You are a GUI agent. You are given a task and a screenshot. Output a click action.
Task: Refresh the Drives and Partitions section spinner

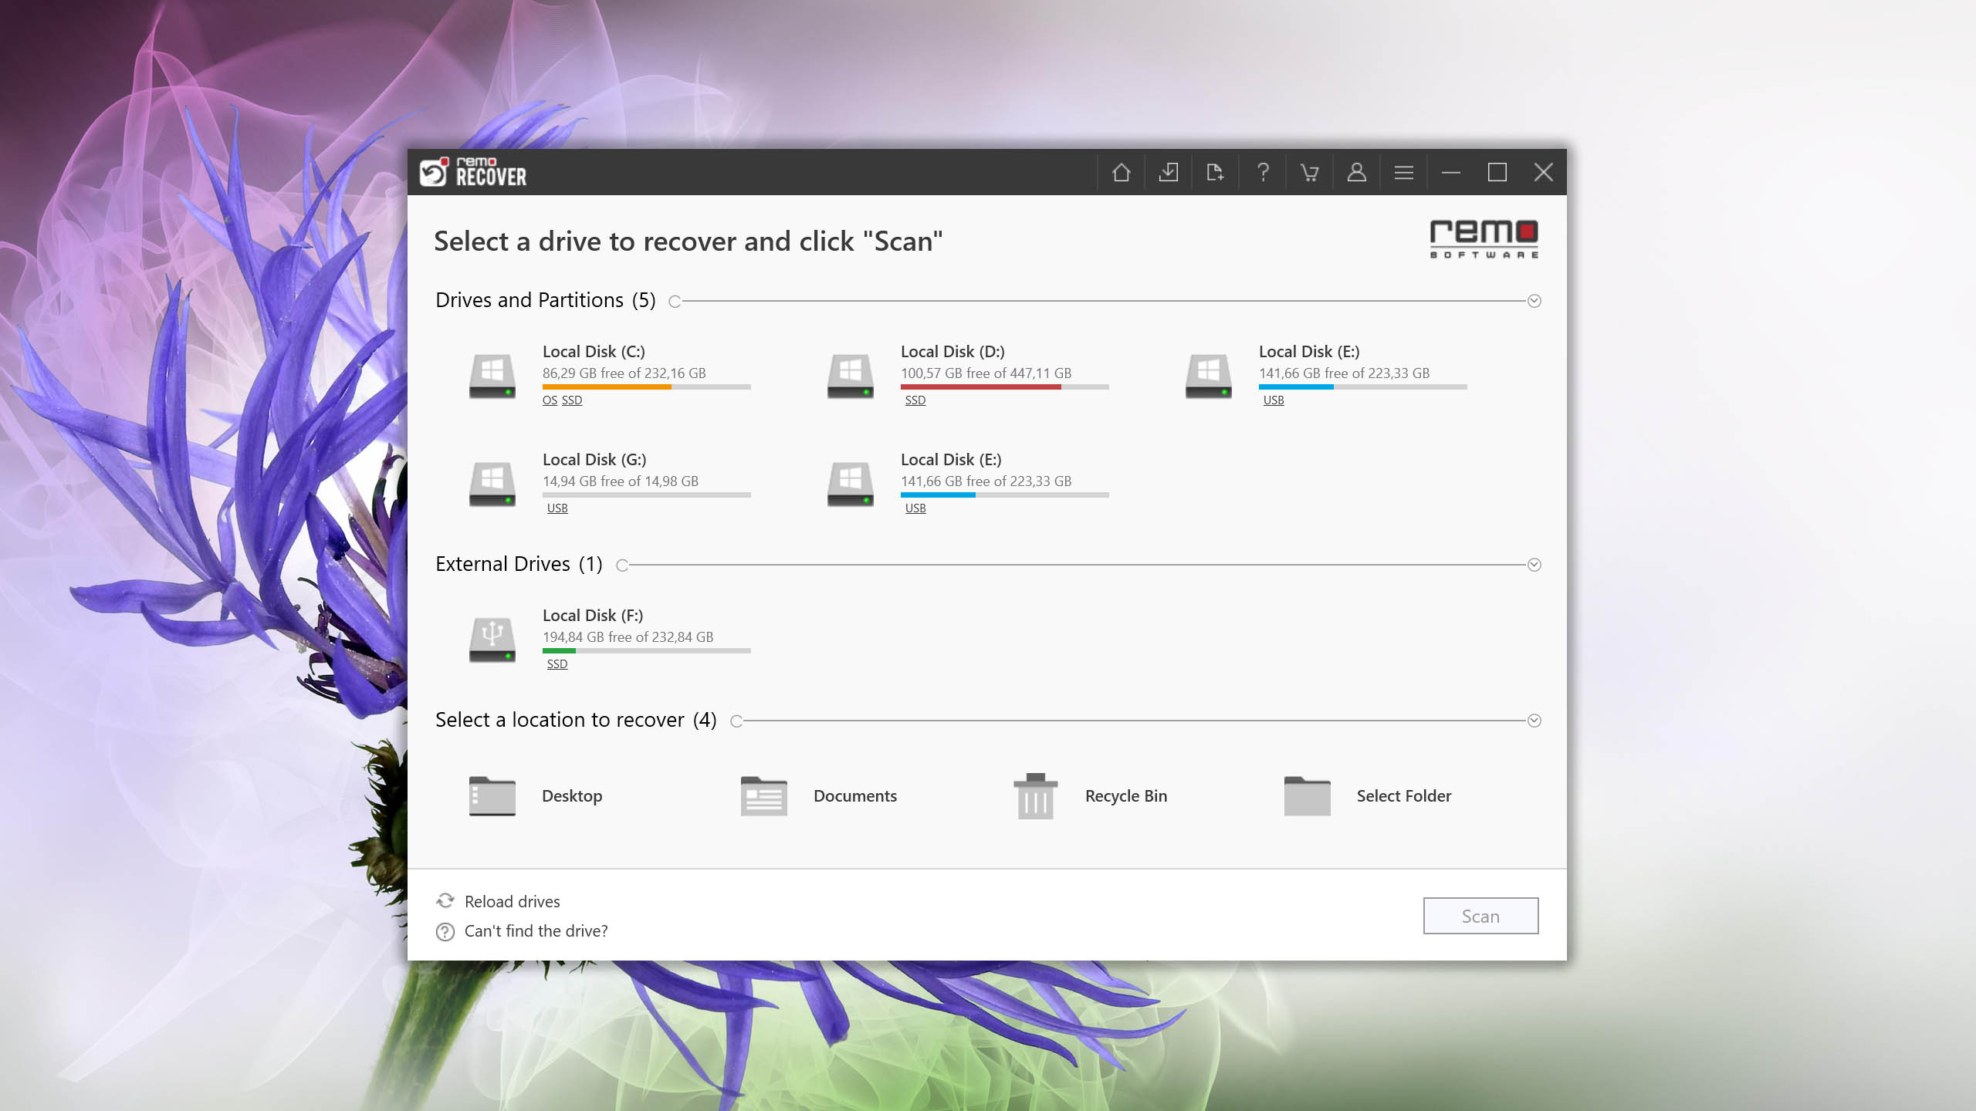pos(675,302)
